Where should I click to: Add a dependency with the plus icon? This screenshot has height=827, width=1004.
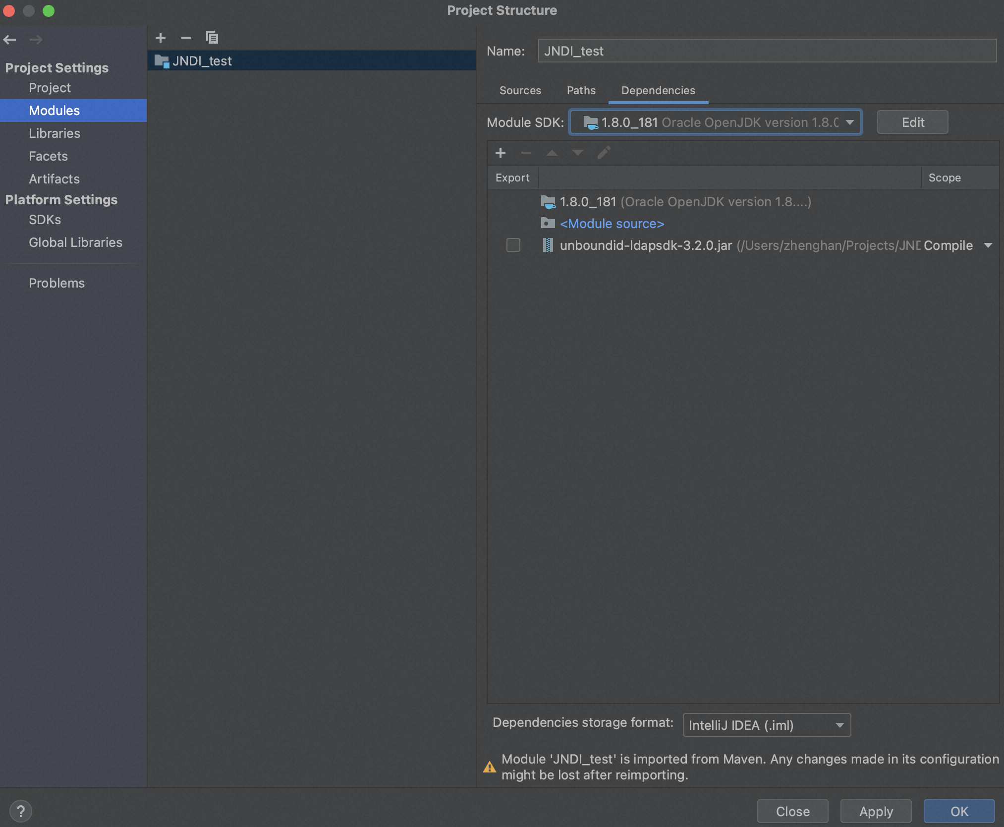click(501, 153)
